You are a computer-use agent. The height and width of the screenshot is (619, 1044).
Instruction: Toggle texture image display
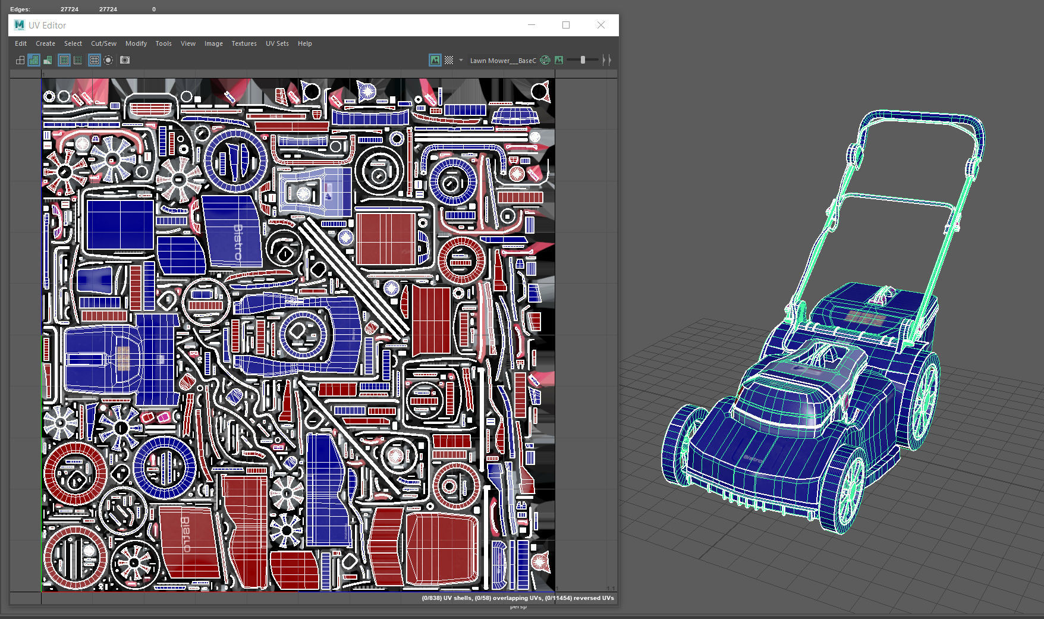click(435, 60)
